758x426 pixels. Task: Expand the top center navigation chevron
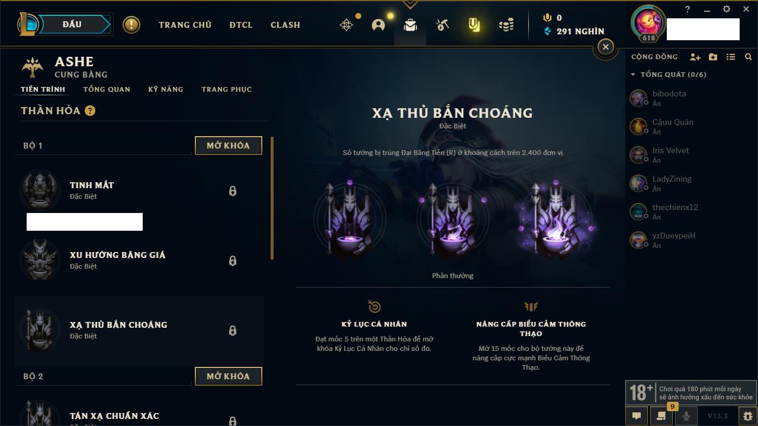pyautogui.click(x=410, y=5)
